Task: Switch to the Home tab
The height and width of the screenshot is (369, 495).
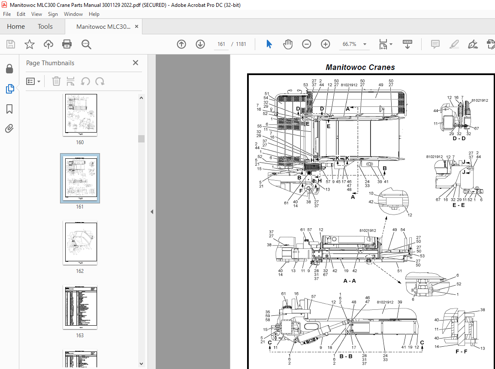Action: (x=16, y=27)
